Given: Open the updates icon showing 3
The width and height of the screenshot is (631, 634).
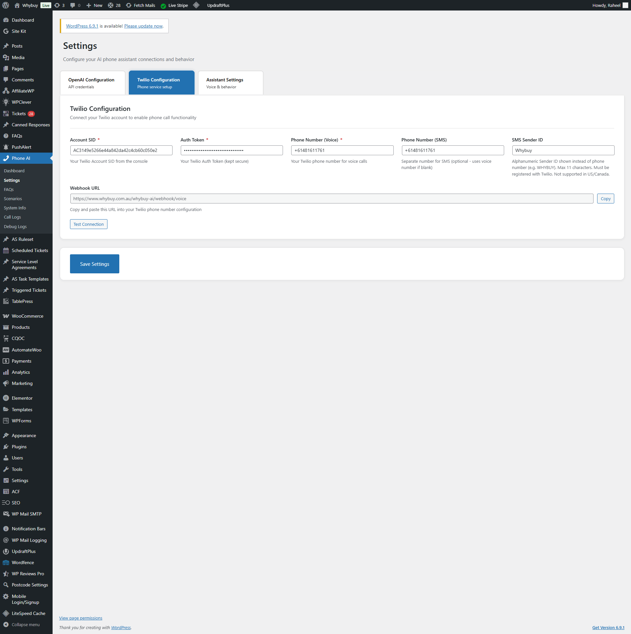Looking at the screenshot, I should [x=57, y=5].
